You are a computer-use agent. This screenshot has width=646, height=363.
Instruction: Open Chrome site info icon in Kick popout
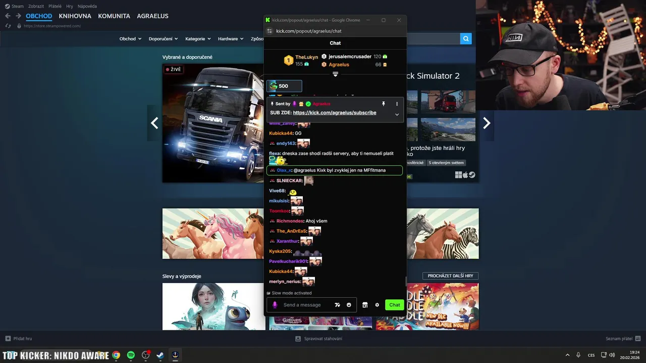click(270, 31)
